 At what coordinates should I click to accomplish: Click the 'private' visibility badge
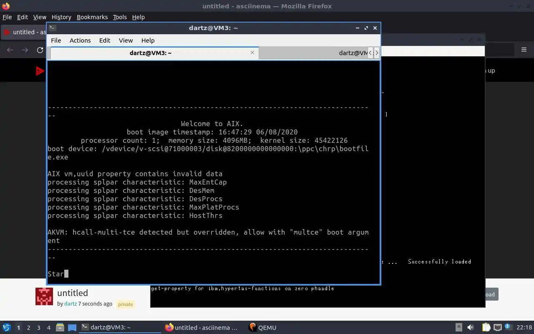125,304
